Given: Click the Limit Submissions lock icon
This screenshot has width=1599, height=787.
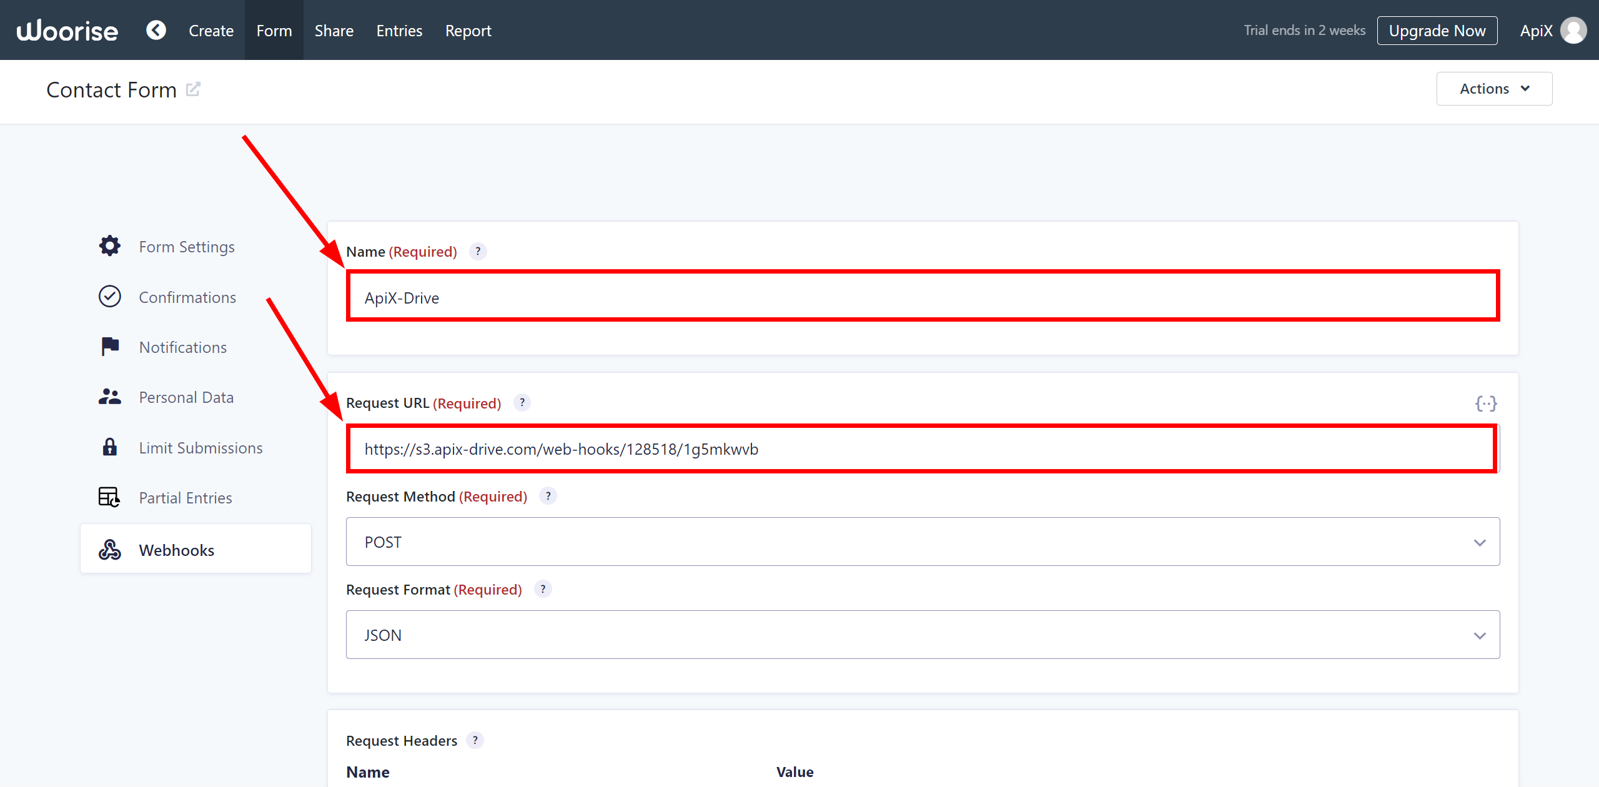Looking at the screenshot, I should coord(110,447).
